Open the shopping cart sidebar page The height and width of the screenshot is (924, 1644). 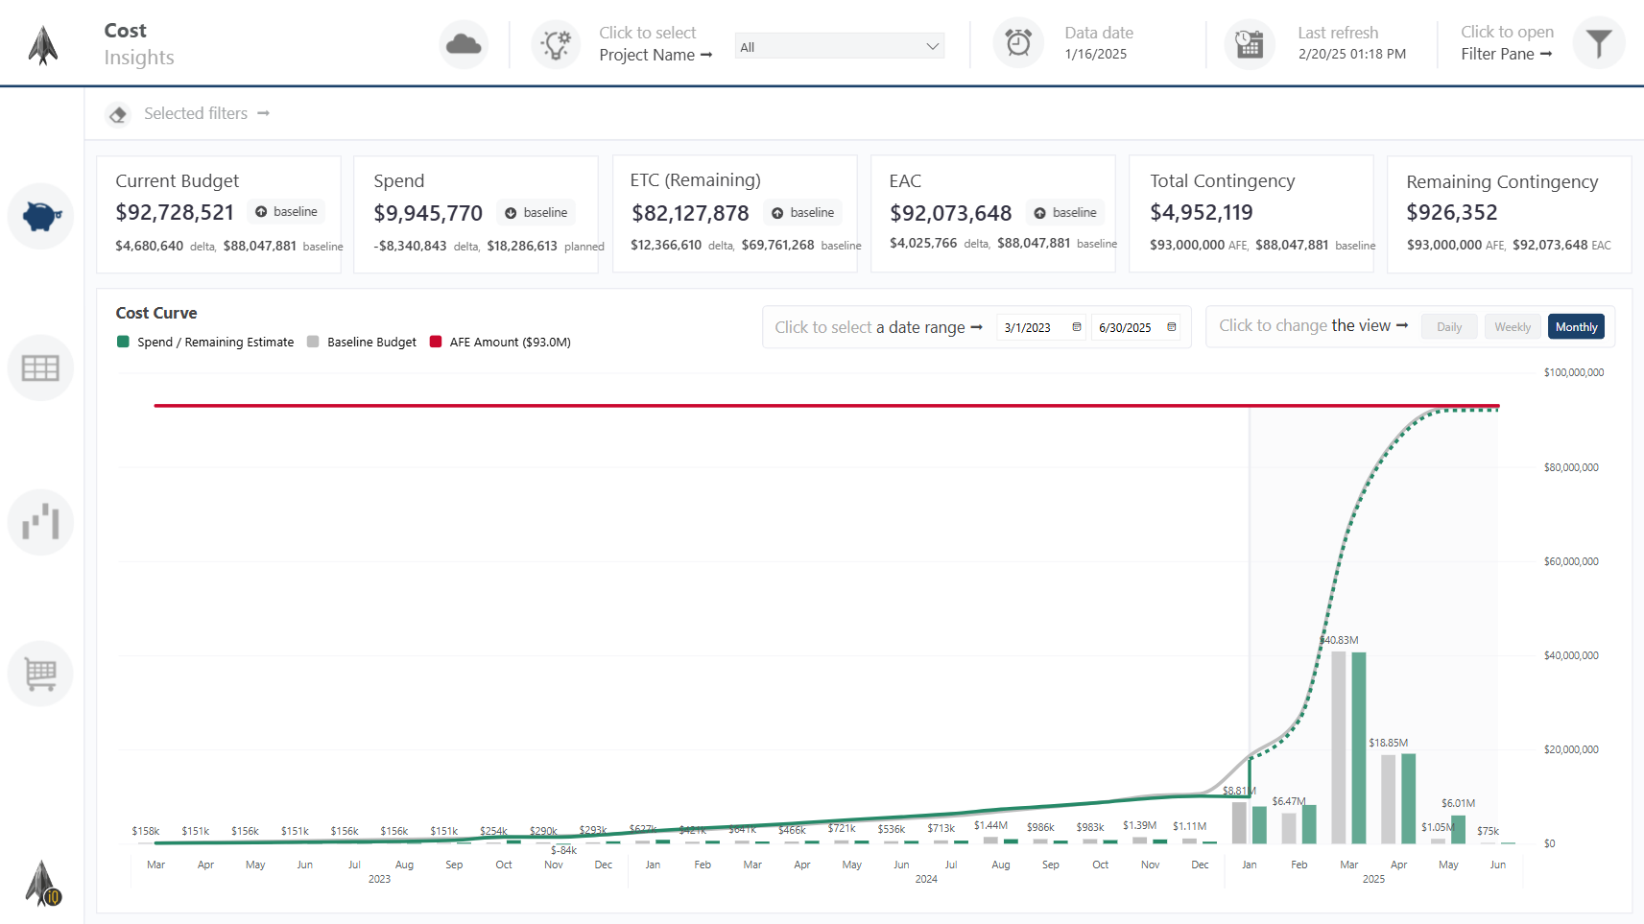point(40,674)
